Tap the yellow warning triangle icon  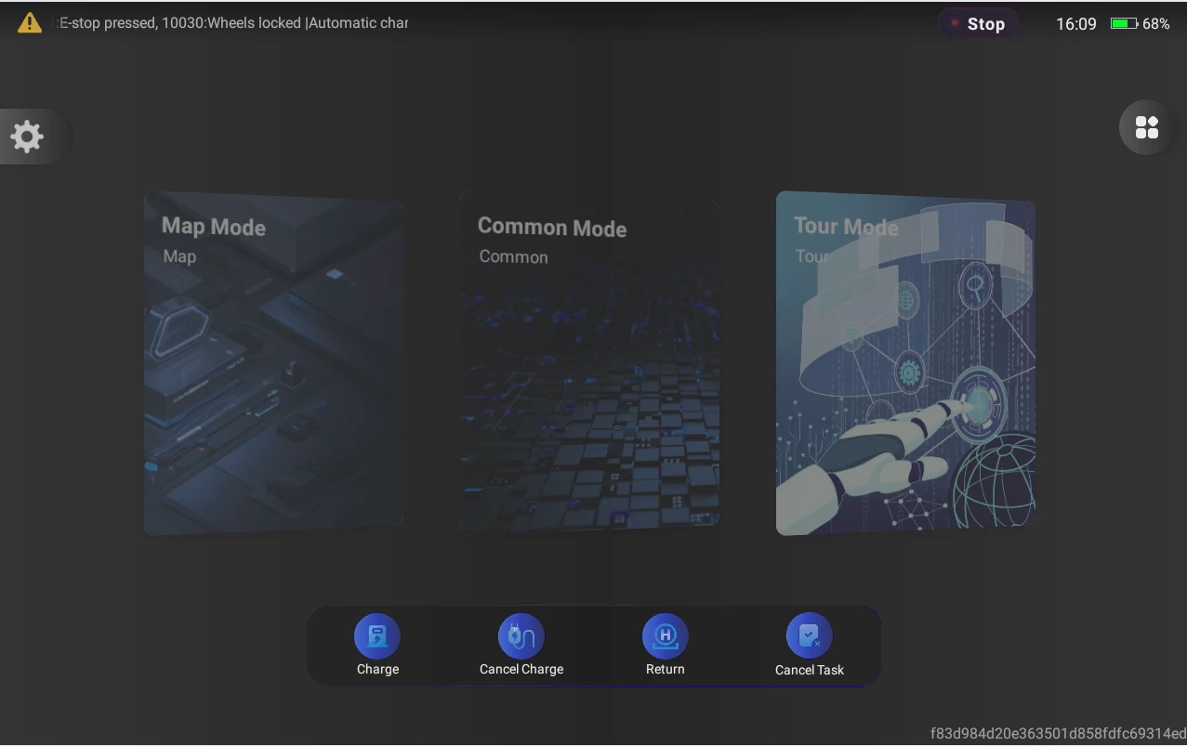tap(30, 23)
